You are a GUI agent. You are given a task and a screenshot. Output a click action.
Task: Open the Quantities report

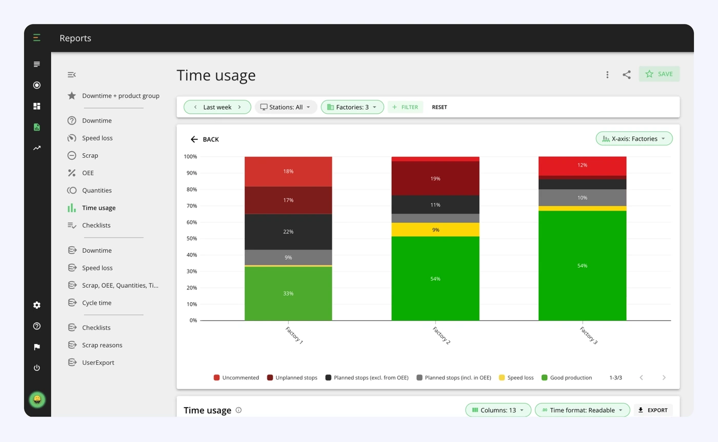coord(90,190)
